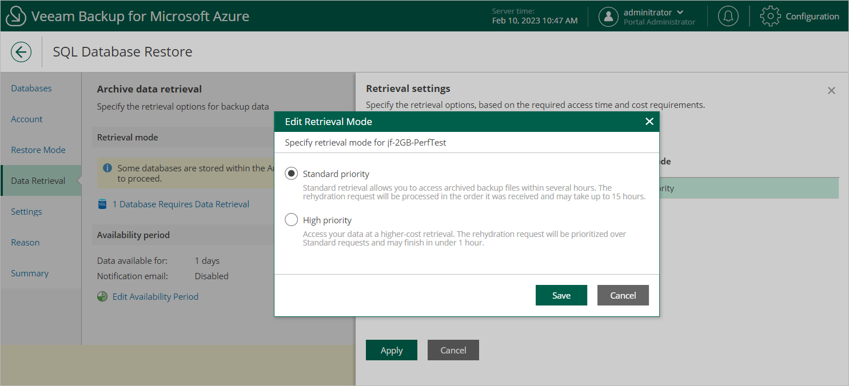Go to the Databases step

coord(31,89)
